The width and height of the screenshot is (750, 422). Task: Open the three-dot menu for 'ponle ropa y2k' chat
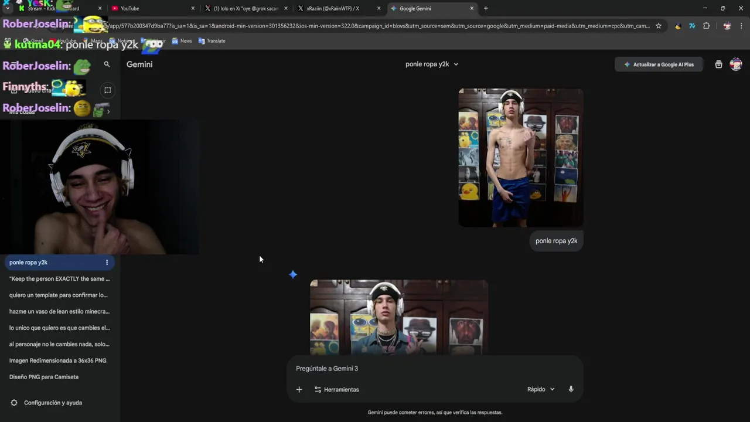coord(107,263)
